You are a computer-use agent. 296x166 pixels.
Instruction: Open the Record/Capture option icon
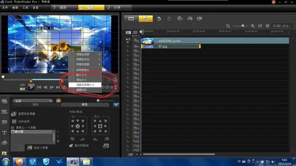click(x=180, y=18)
